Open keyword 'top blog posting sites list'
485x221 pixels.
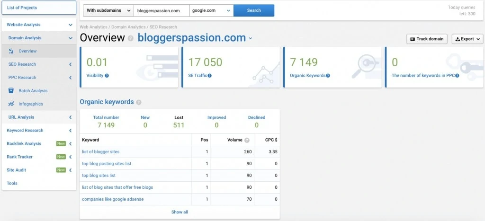(x=107, y=164)
